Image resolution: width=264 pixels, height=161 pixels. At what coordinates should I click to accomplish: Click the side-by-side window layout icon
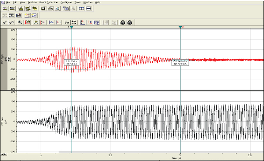81,8
